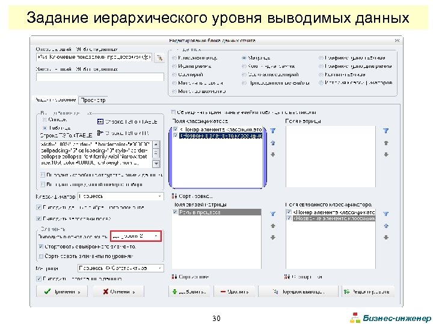Filter the 'Поля классификатора' list

273,131
